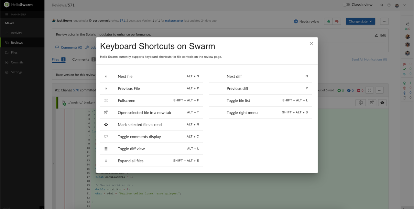Image resolution: width=414 pixels, height=209 pixels.
Task: Open the review 571 link in the header
Action: pos(122,21)
